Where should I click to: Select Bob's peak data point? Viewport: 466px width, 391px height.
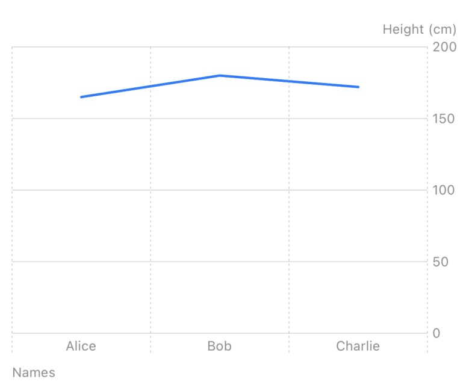(x=220, y=75)
